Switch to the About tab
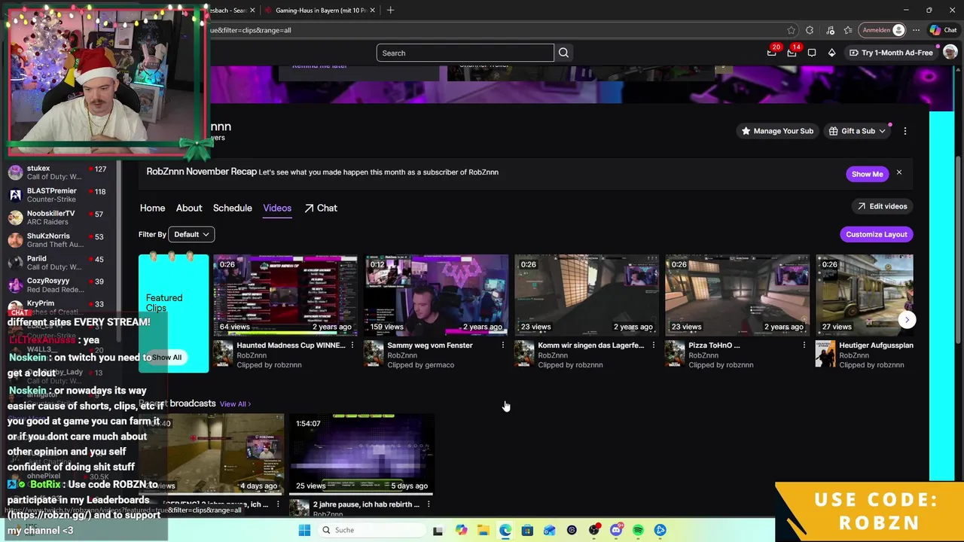 [x=189, y=208]
